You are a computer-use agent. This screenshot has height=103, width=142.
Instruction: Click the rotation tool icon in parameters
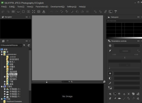pos(133,94)
